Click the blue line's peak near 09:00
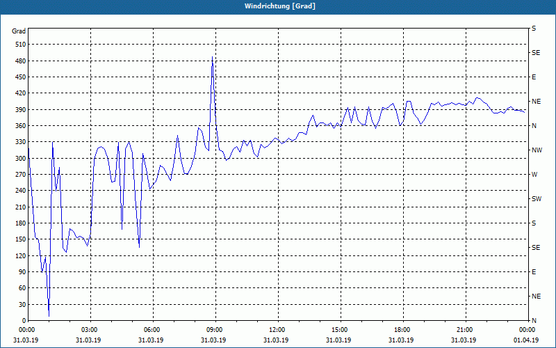The height and width of the screenshot is (348, 556). tap(213, 57)
